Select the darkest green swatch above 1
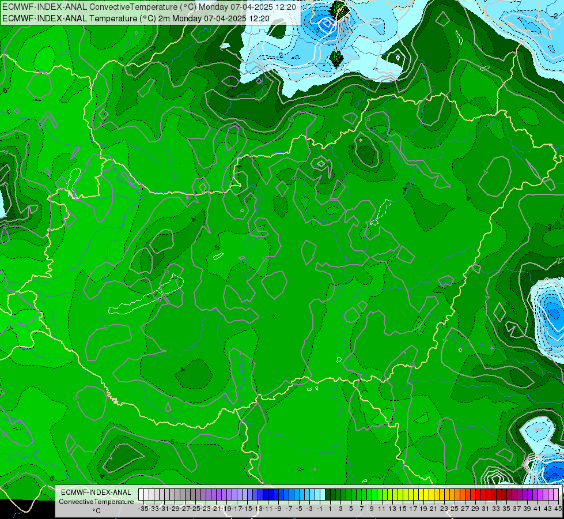Screen dimensions: 564x519 [328, 494]
